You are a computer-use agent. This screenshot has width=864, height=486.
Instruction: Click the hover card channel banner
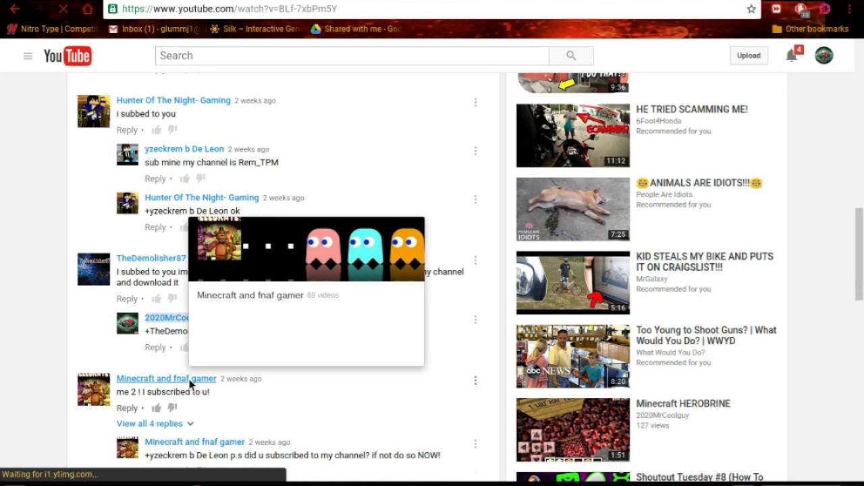tap(306, 248)
